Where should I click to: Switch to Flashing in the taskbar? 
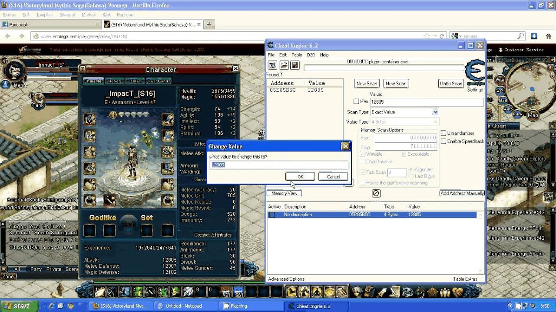[x=252, y=306]
